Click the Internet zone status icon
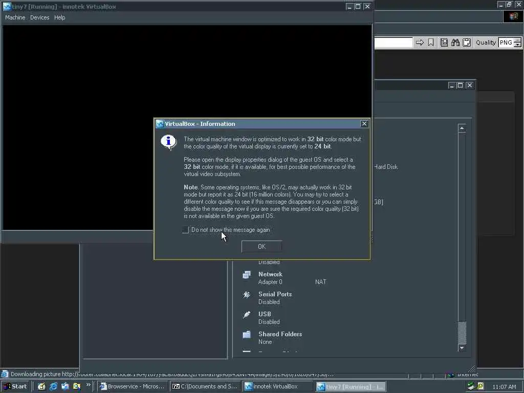Image resolution: width=524 pixels, height=393 pixels. point(451,375)
